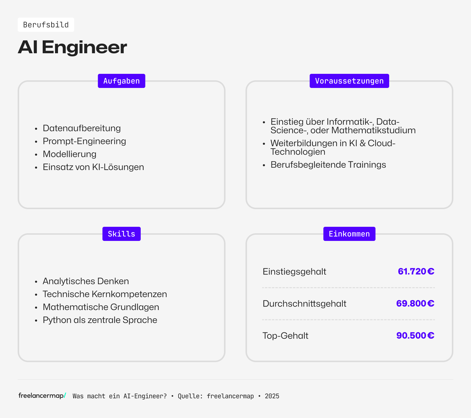Screen dimensions: 471x418
Task: Click the Mathematische Grundlagen skill
Action: 101,307
